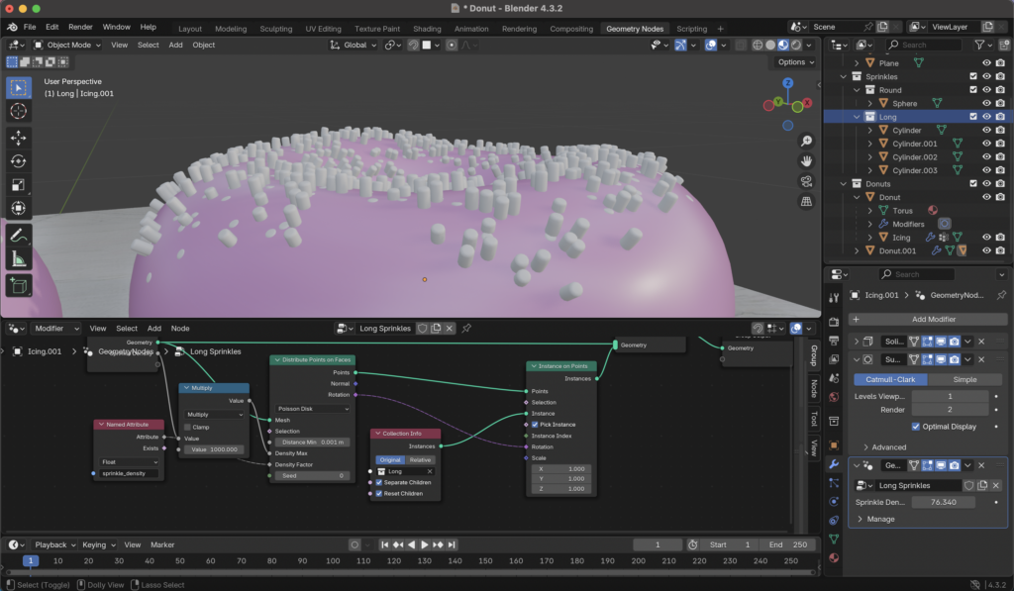Open the Object Mode dropdown

[67, 45]
